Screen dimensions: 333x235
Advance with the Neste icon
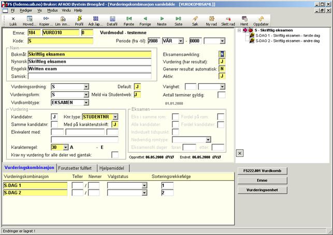point(162,21)
